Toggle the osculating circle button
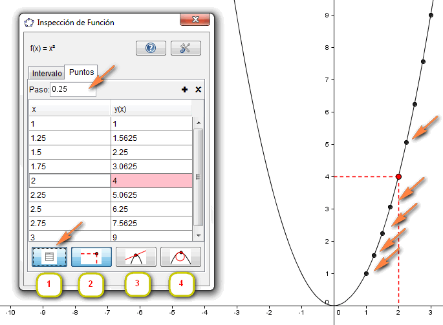443x325 pixels. tap(180, 257)
